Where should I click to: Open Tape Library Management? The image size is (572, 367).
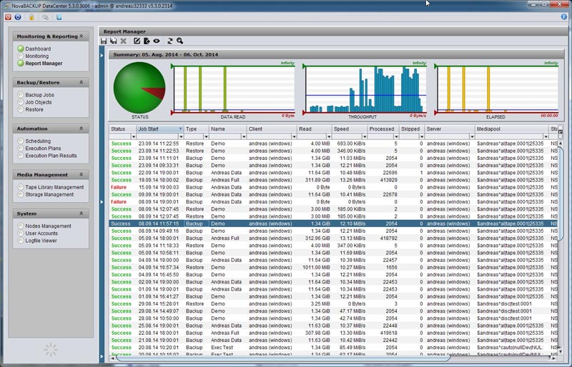[x=51, y=187]
